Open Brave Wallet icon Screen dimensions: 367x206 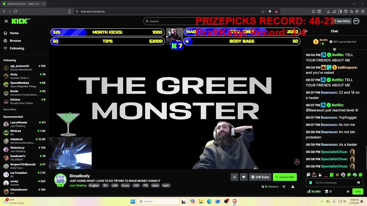click(345, 11)
